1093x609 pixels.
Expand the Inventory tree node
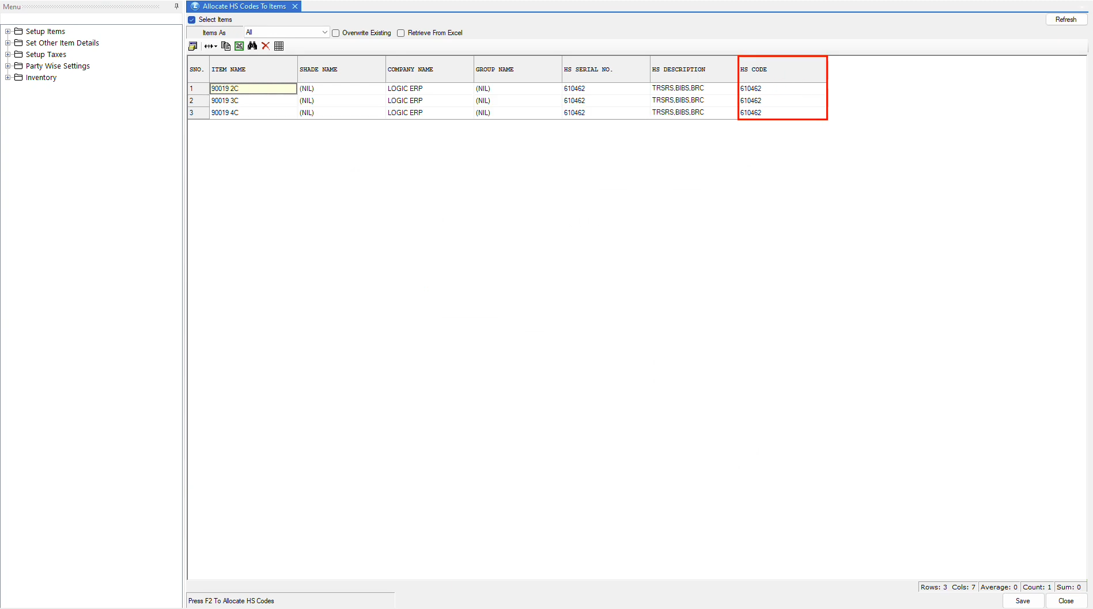pyautogui.click(x=8, y=78)
